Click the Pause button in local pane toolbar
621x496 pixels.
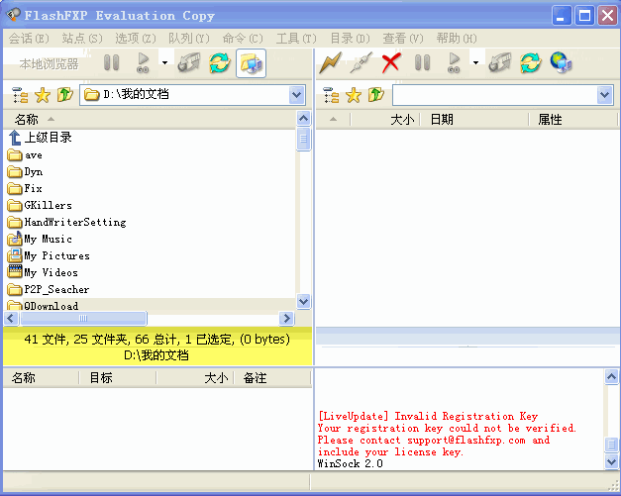tap(111, 63)
